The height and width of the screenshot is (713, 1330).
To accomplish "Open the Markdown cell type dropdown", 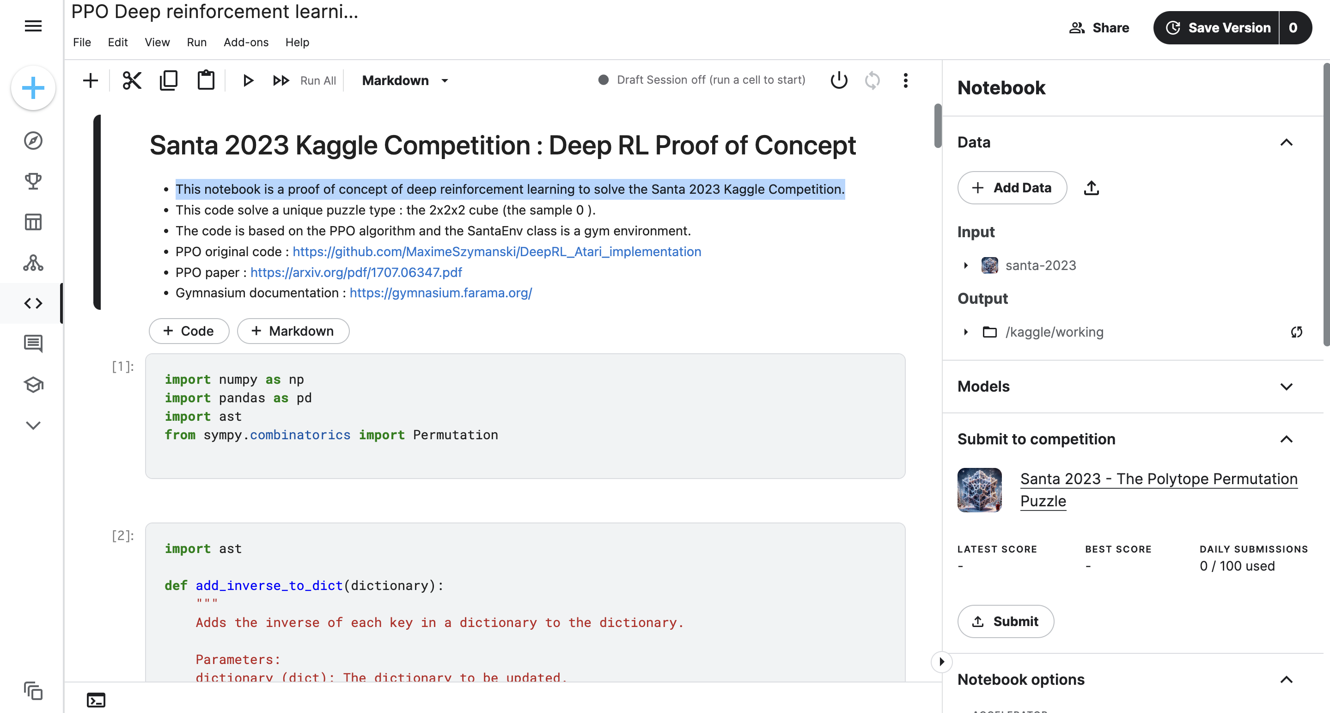I will point(405,80).
